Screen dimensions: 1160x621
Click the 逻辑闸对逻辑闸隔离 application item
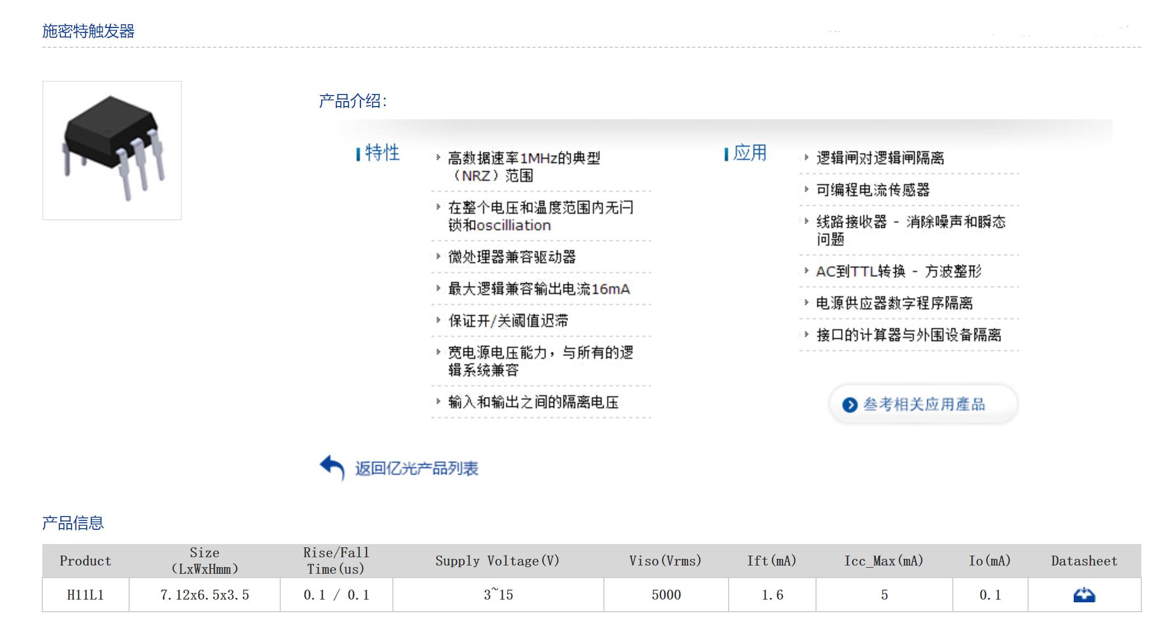click(880, 158)
